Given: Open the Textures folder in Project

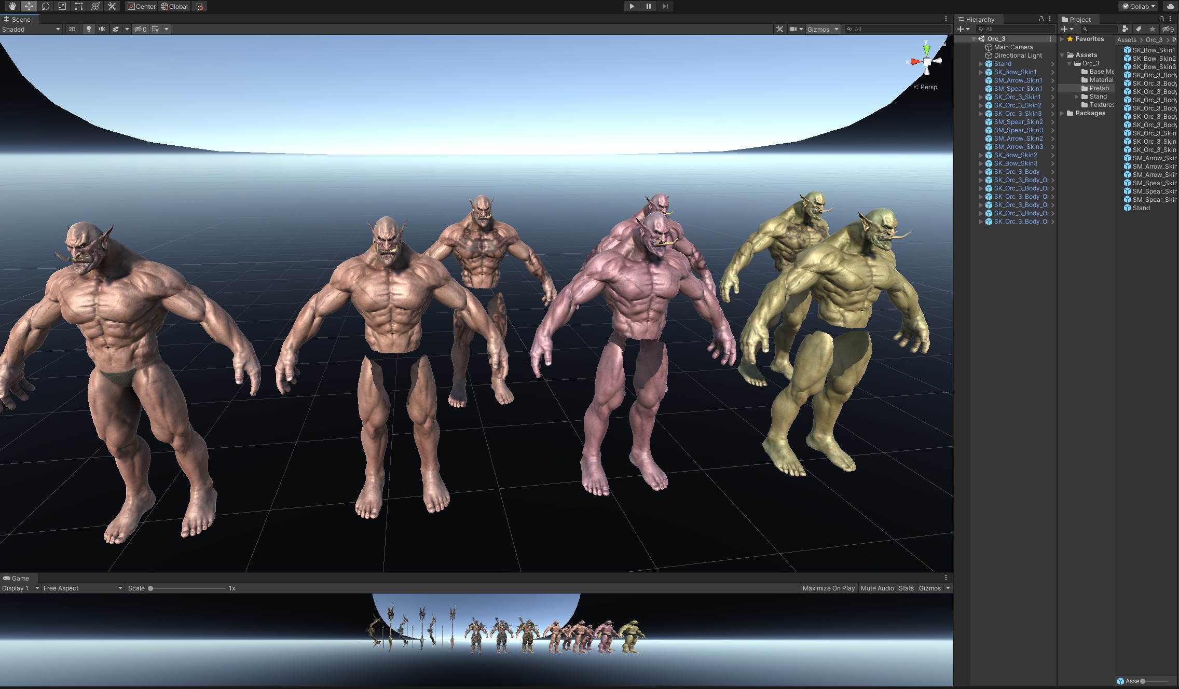Looking at the screenshot, I should 1097,105.
